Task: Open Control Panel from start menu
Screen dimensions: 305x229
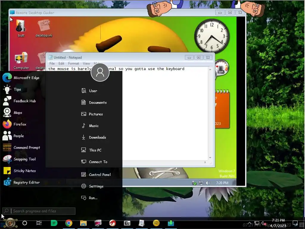Action: point(96,175)
